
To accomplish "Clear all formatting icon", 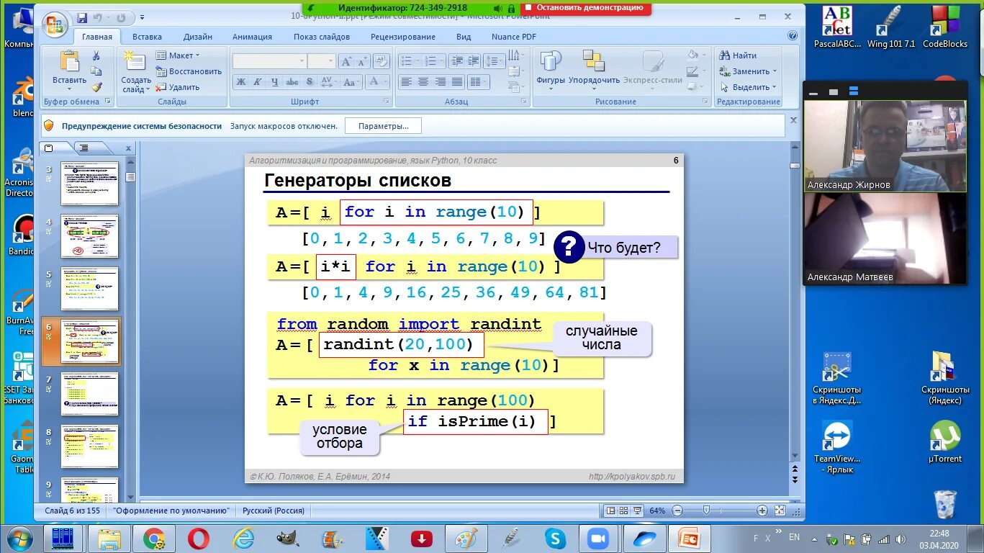I will (382, 62).
